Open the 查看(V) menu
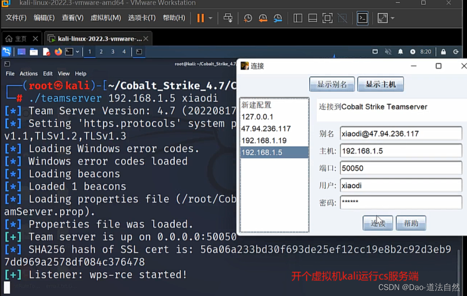Viewport: 467px width, 296px height. click(x=72, y=18)
